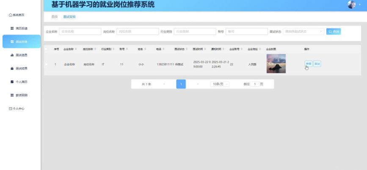Click the IT industry cell

tap(103, 64)
